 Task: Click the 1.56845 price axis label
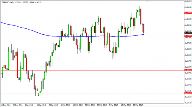[x=188, y=49]
